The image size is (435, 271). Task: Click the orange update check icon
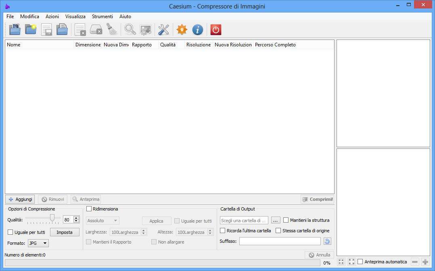182,29
